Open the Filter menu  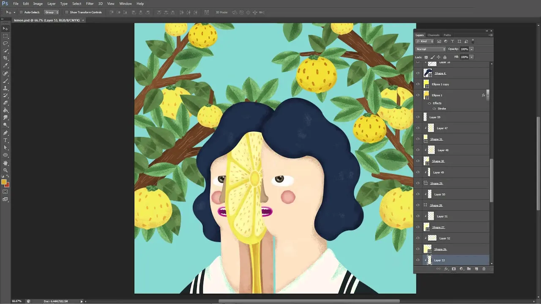point(90,3)
